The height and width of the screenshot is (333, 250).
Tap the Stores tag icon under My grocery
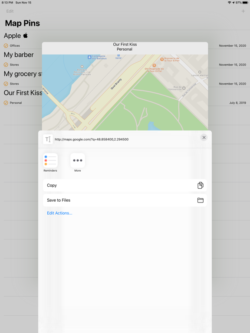point(6,84)
